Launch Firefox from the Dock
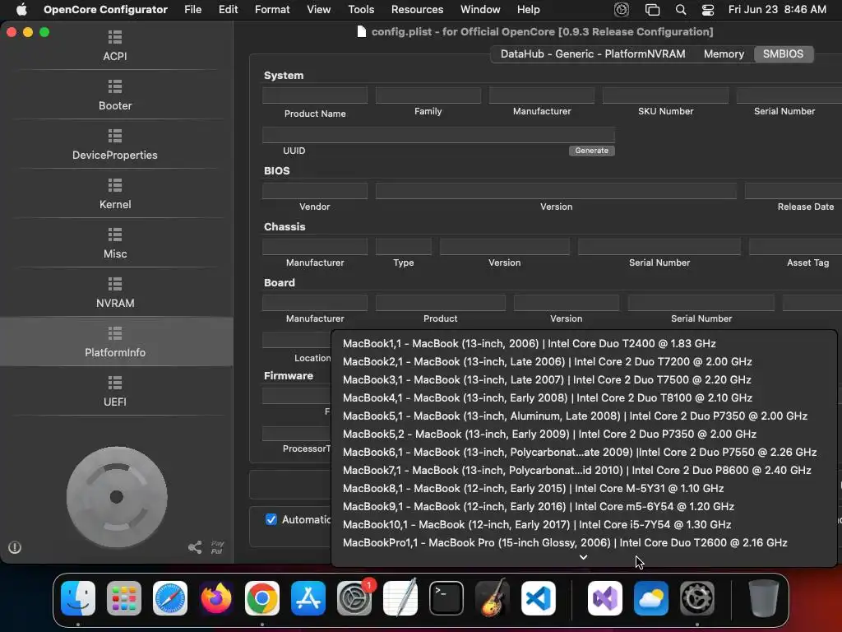The image size is (842, 632). pyautogui.click(x=216, y=598)
